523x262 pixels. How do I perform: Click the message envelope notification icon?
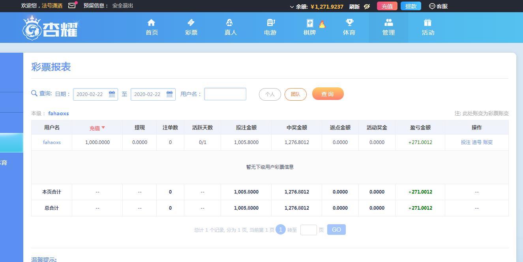pyautogui.click(x=72, y=6)
